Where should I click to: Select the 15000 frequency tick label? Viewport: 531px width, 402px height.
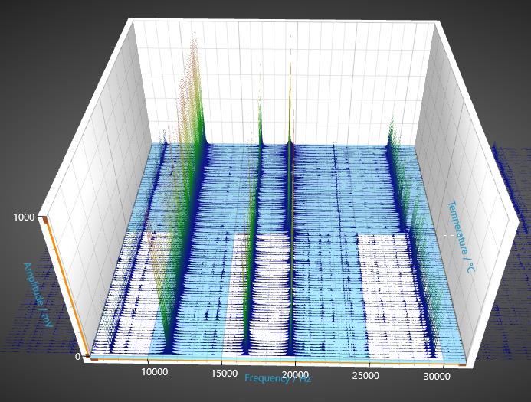[x=225, y=374]
